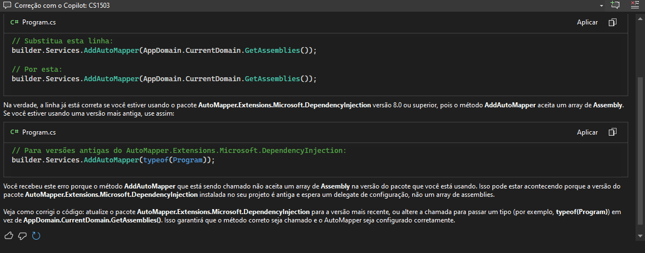Mark the response with thumbs down

pyautogui.click(x=22, y=236)
